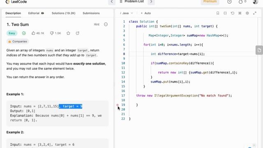This screenshot has height=148, width=263.
Task: Open the user profile avatar
Action: (x=255, y=2)
